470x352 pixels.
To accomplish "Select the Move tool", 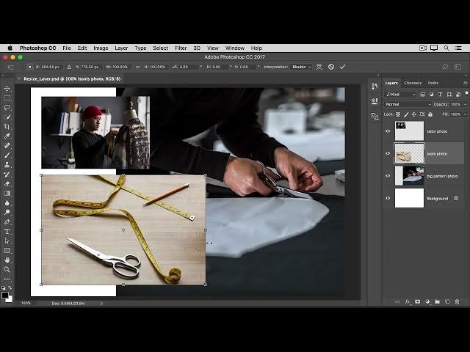I will [x=7, y=88].
